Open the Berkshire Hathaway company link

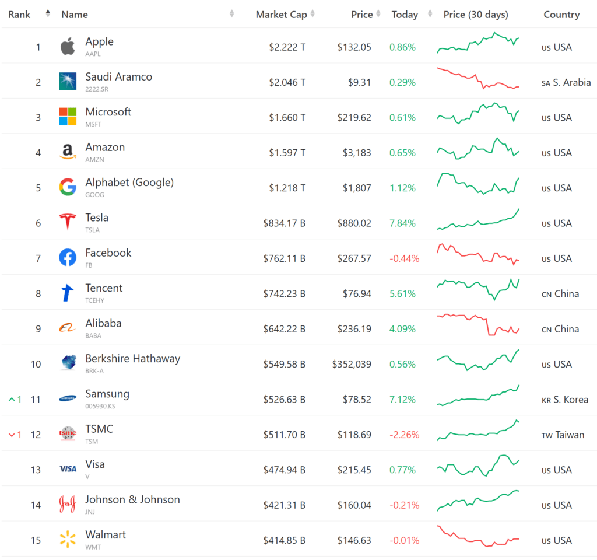(132, 359)
